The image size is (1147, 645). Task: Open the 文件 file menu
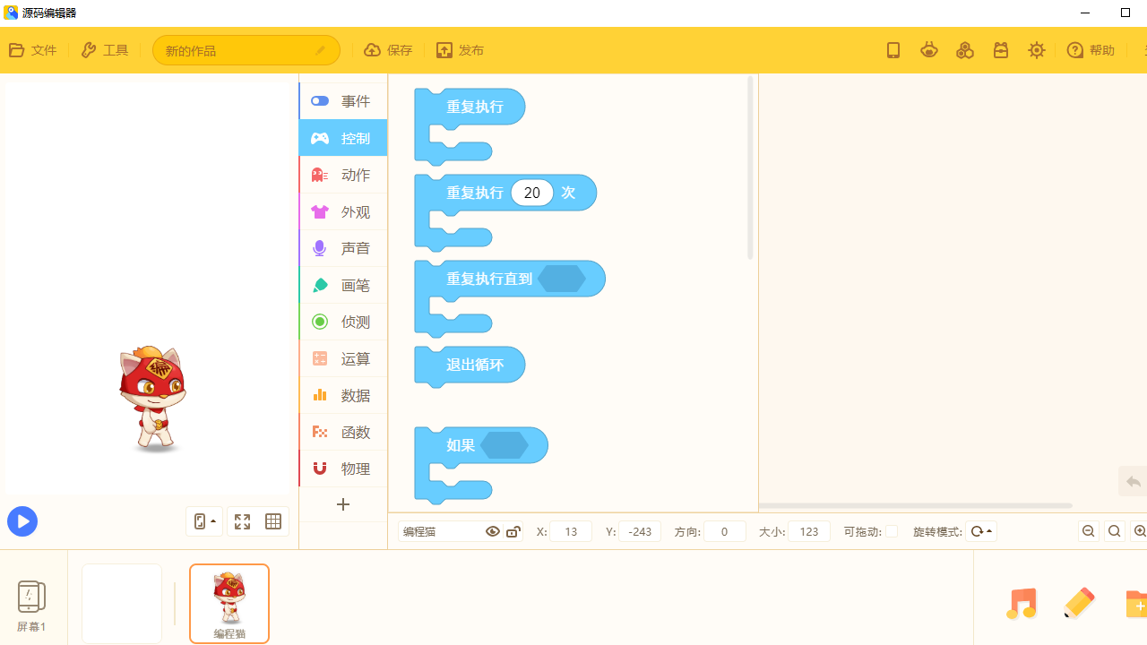[32, 50]
